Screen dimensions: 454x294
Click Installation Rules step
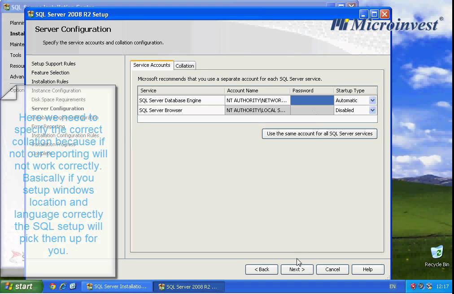tap(50, 82)
